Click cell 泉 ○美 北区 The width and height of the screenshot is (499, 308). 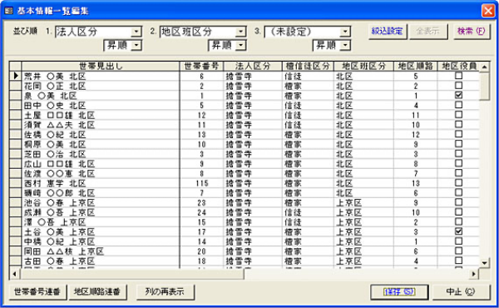tap(101, 96)
